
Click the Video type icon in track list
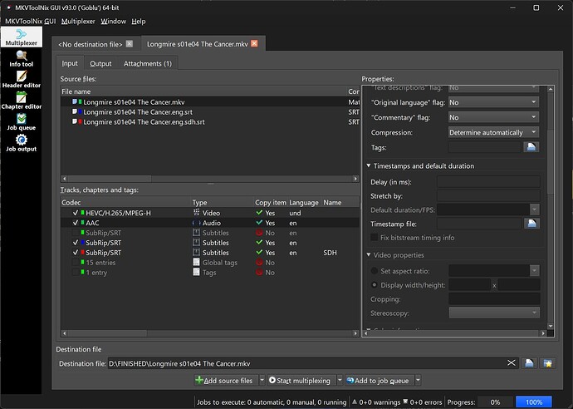tap(196, 213)
